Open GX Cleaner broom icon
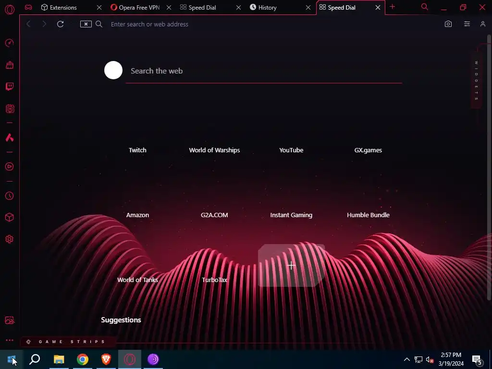Screen dimensions: 492x369 pos(10,65)
